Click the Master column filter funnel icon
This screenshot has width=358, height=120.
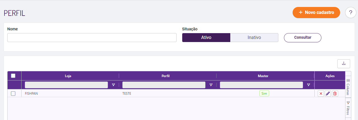[x=309, y=85]
